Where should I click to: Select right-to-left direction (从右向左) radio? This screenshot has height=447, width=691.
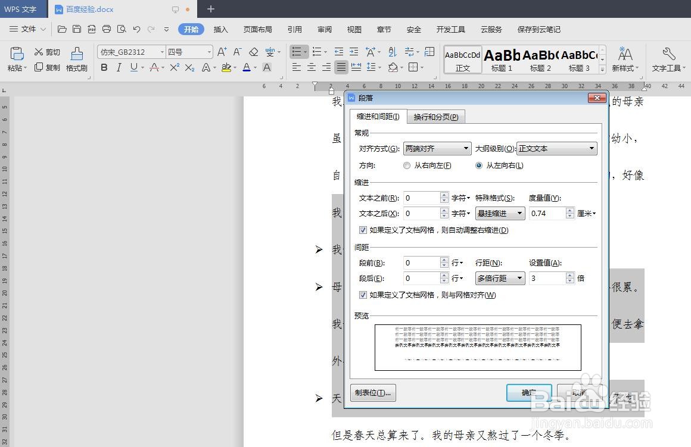point(407,165)
